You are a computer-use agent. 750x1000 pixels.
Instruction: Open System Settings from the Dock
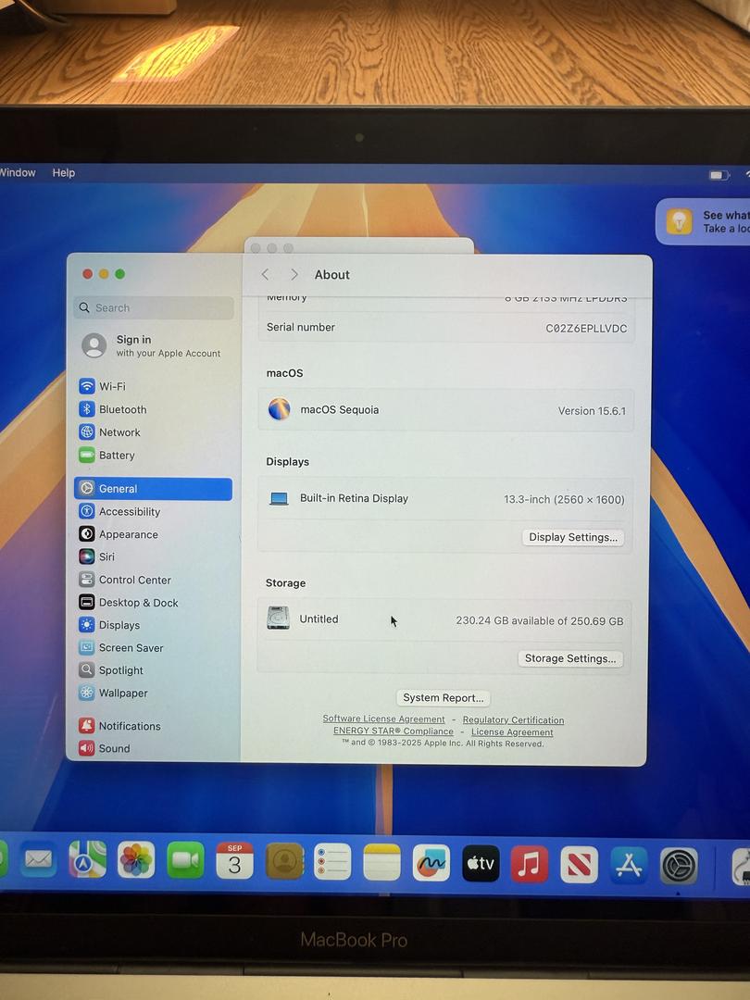pyautogui.click(x=678, y=866)
